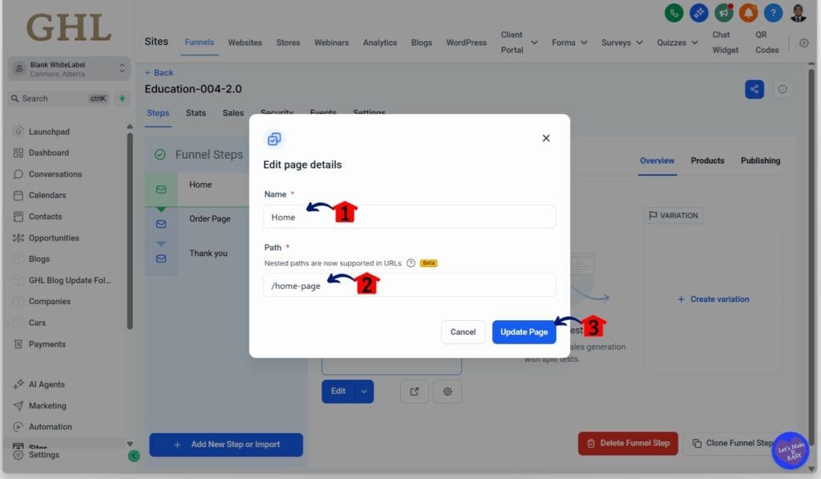Select the Conversations icon in the sidebar
Screen dimensions: 821x479
[x=18, y=173]
